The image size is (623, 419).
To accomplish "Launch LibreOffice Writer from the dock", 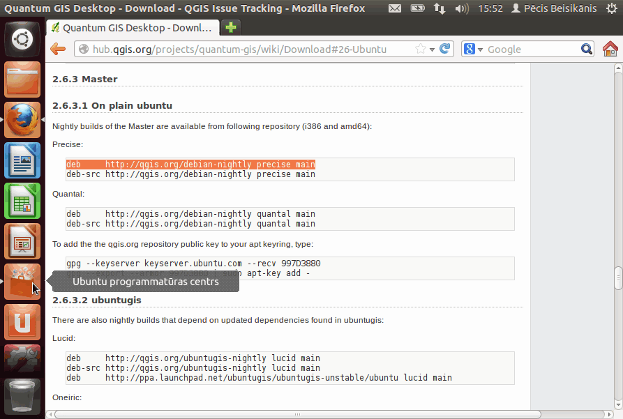I will pos(22,160).
